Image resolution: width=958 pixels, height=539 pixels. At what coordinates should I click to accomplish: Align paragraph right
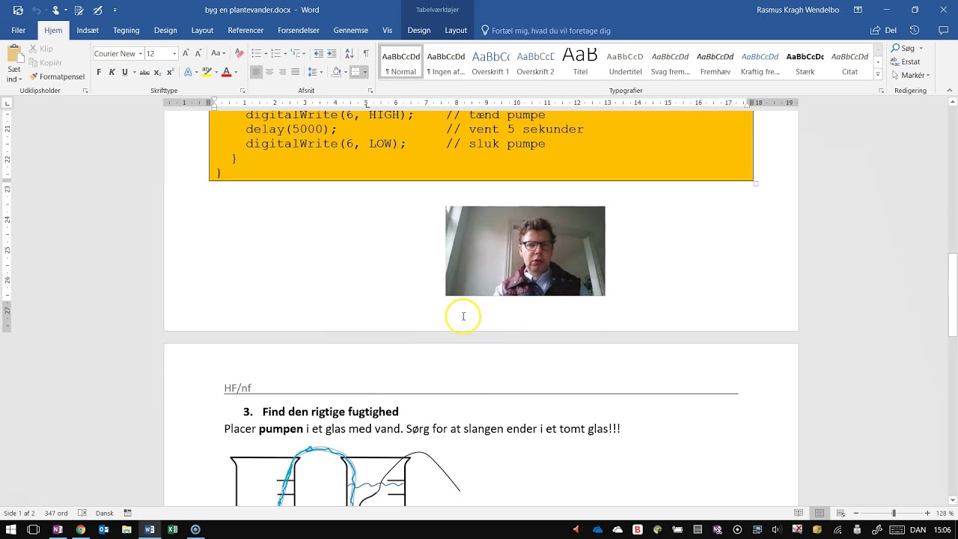282,72
